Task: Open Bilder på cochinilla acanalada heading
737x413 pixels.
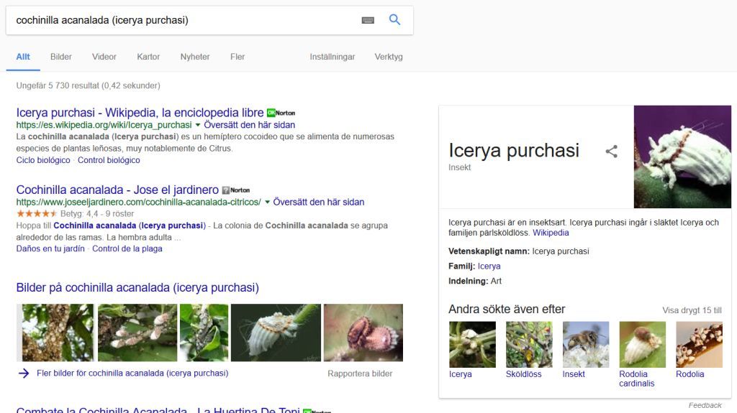Action: click(137, 288)
